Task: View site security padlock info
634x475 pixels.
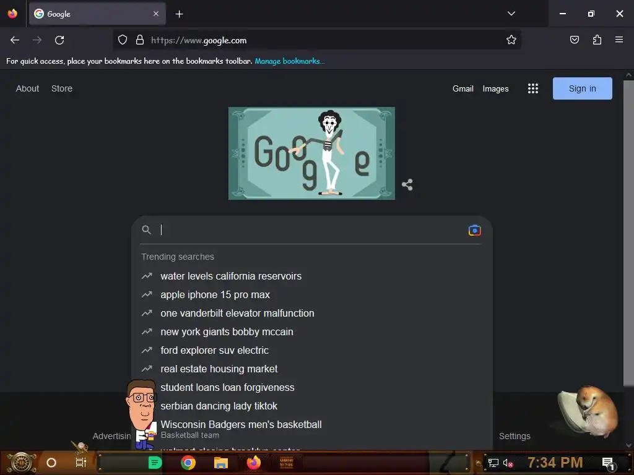Action: click(x=140, y=40)
